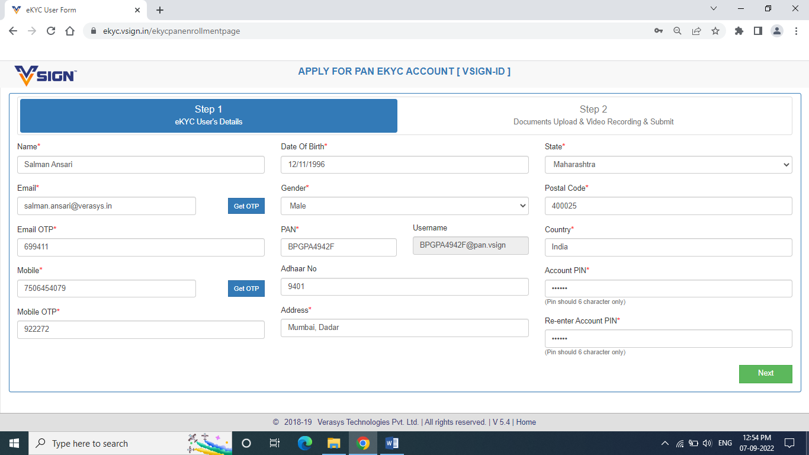Click the Mobile OTP field
The height and width of the screenshot is (455, 809).
(x=141, y=330)
